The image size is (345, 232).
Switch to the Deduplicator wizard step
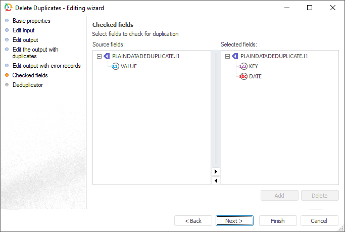pos(28,85)
